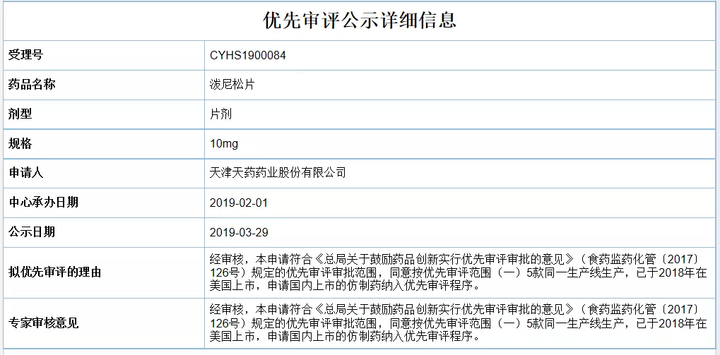This screenshot has height=355, width=720.
Task: Click applicant name 天津天药药业股份有限公司
Action: [278, 173]
